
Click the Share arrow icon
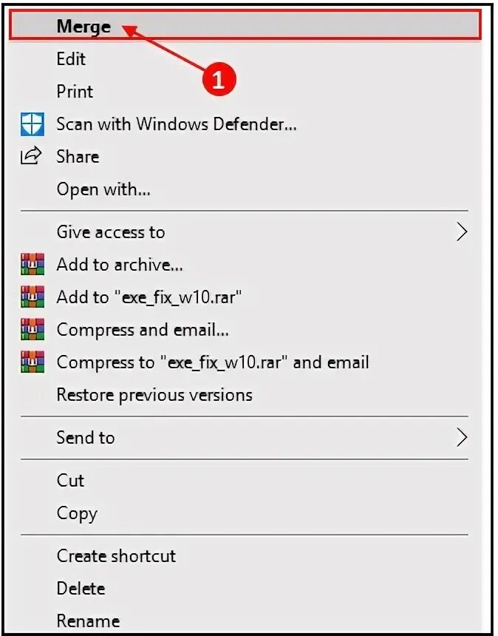31,156
